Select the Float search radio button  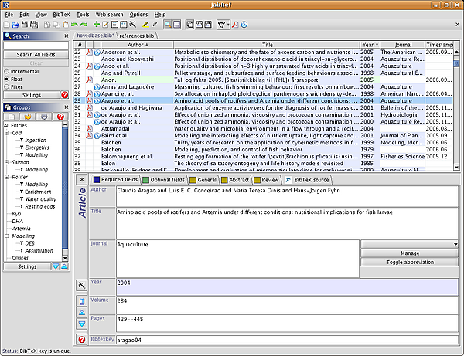click(8, 78)
